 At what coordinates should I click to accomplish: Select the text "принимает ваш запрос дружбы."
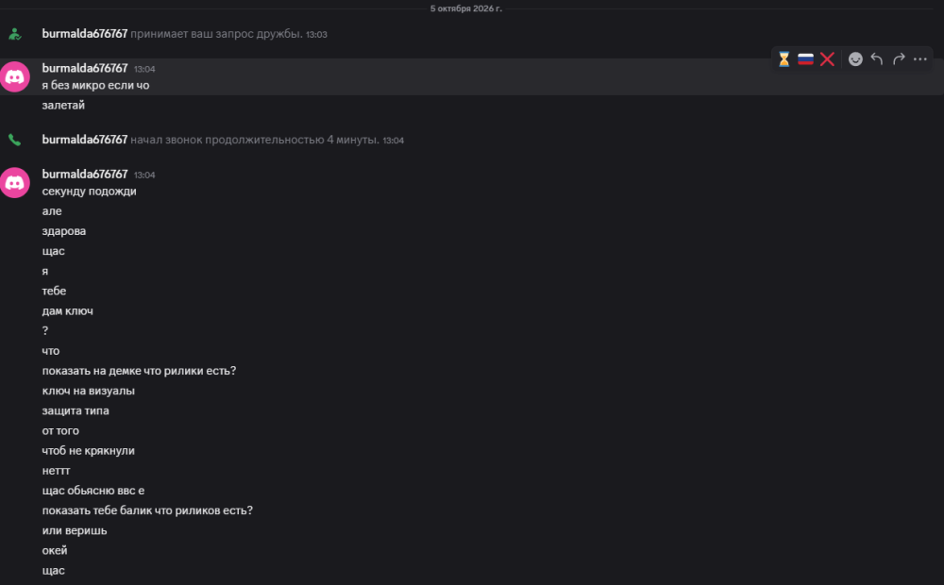tap(217, 34)
